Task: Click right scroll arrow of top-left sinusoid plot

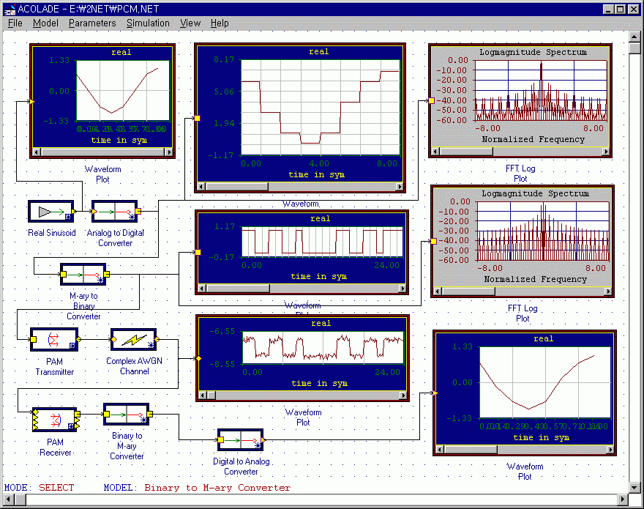Action: [168, 152]
